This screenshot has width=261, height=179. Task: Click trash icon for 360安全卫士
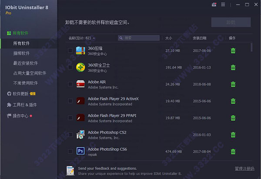tap(233, 67)
